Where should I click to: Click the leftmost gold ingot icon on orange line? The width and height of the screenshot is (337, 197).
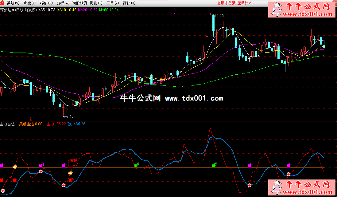[14, 167]
